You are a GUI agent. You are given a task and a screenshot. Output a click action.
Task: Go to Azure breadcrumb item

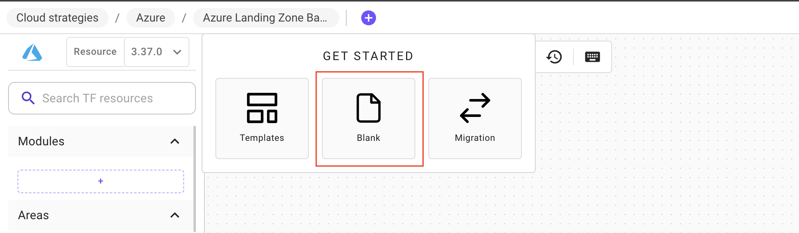(x=151, y=18)
